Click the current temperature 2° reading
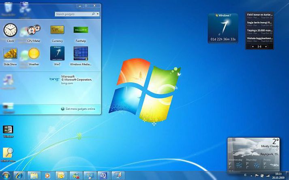Viewport: 289px width, 180px height. (275, 142)
